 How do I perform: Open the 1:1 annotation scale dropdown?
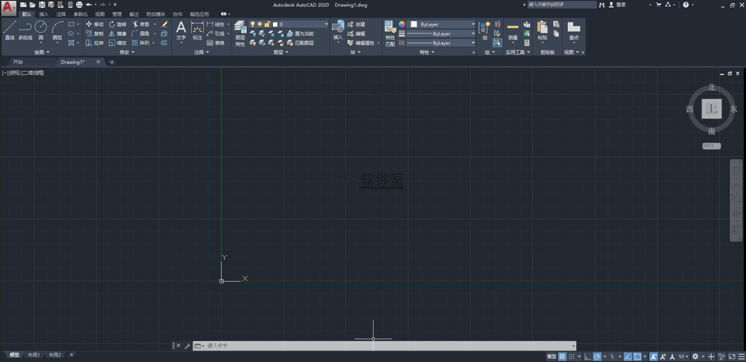click(x=683, y=357)
